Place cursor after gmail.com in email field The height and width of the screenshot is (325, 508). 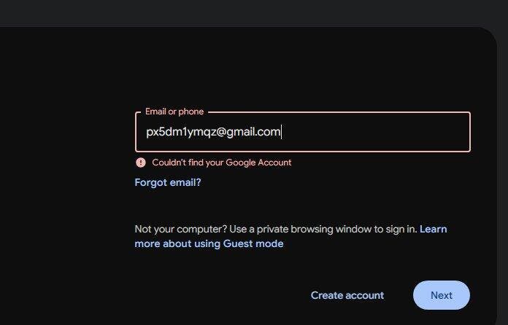[282, 132]
